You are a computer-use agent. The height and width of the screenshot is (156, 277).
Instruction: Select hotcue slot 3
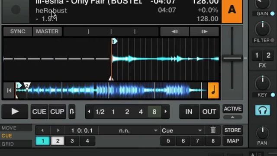(72, 141)
